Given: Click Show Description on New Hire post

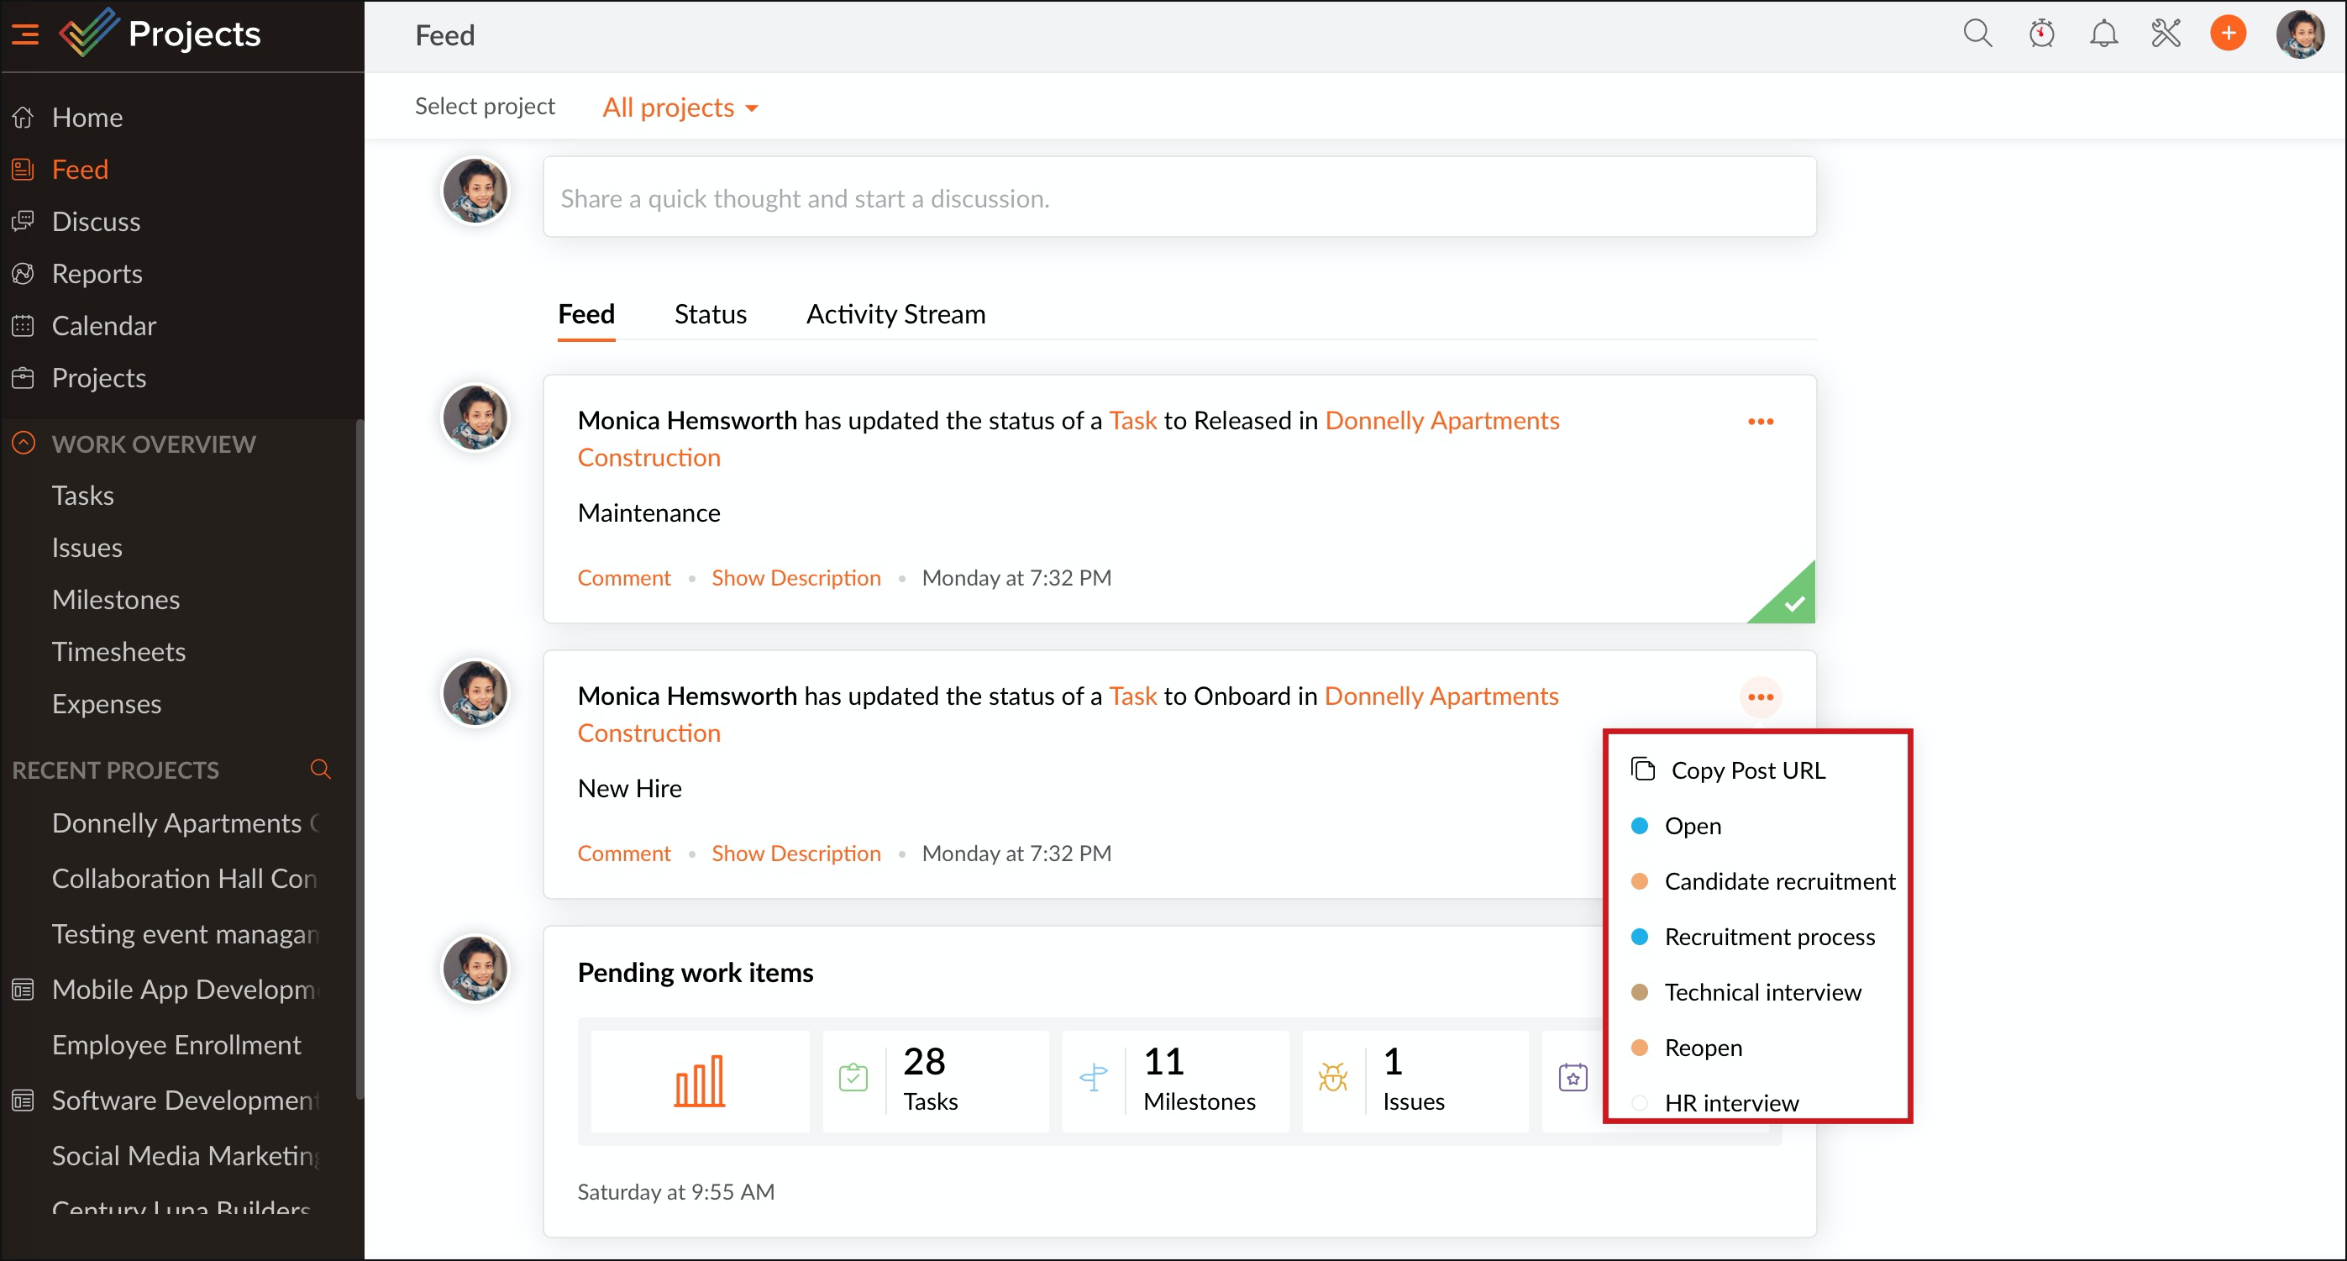Looking at the screenshot, I should [795, 854].
